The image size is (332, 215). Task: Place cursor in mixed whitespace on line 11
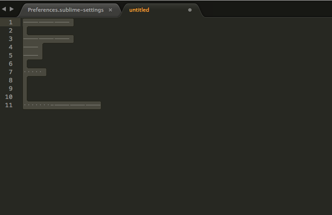point(62,105)
